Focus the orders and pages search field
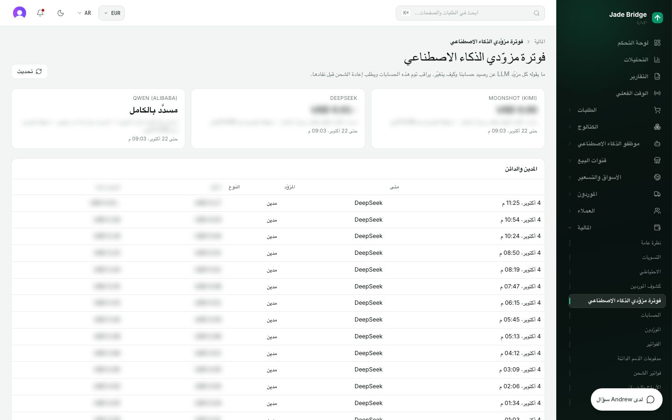This screenshot has width=672, height=420. pyautogui.click(x=470, y=13)
